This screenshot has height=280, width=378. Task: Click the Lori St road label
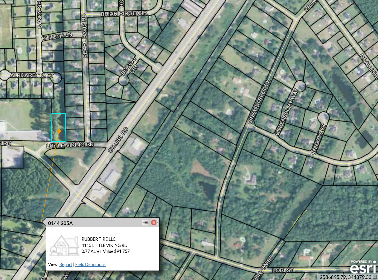(283, 270)
